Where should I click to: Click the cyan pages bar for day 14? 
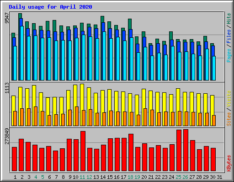pyautogui.click(x=104, y=56)
